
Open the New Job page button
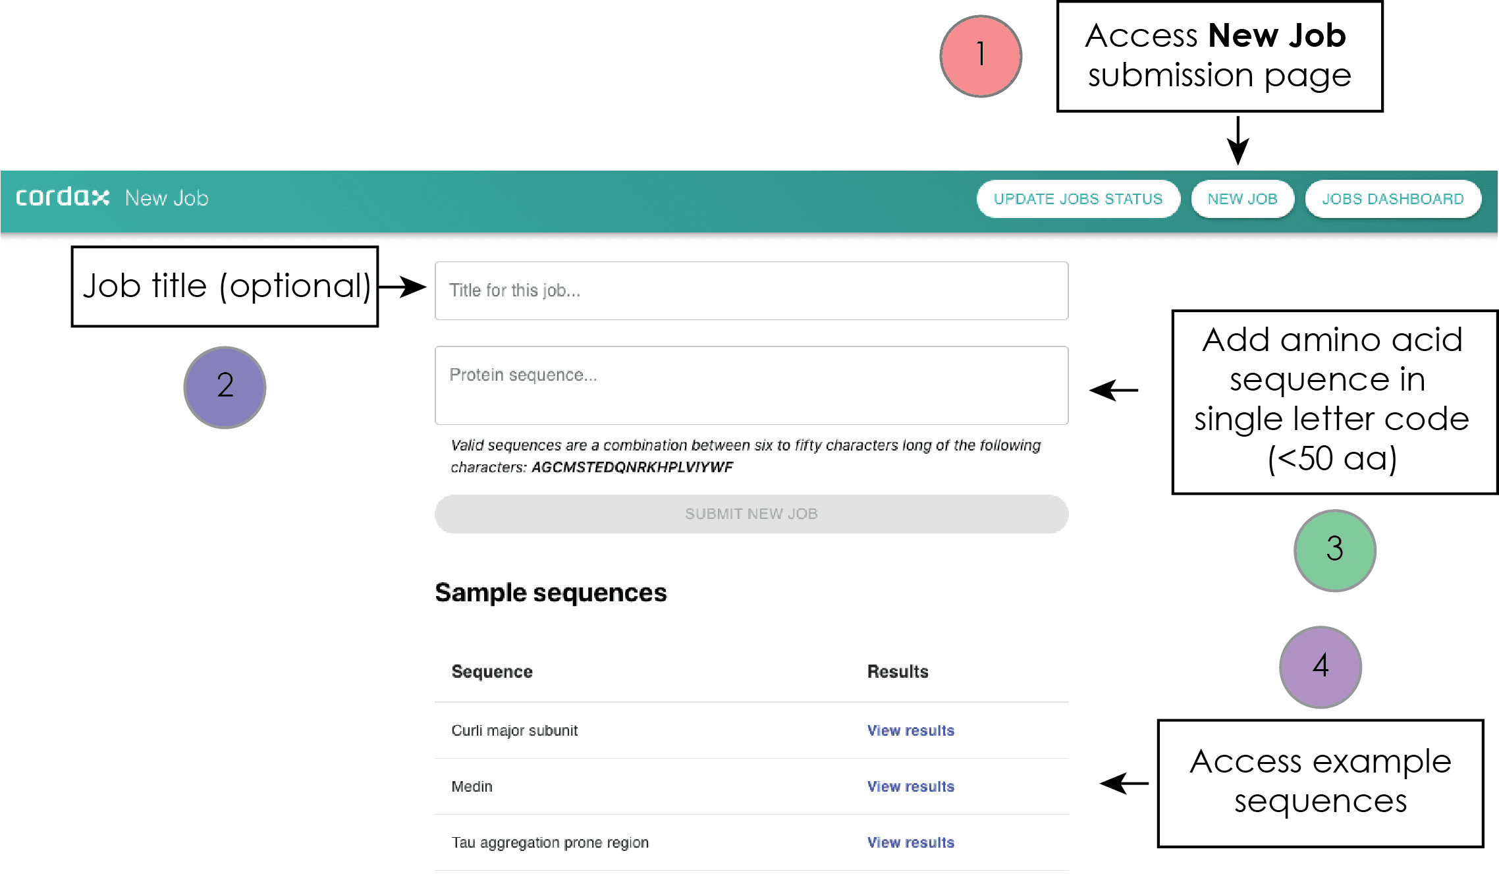click(x=1242, y=199)
